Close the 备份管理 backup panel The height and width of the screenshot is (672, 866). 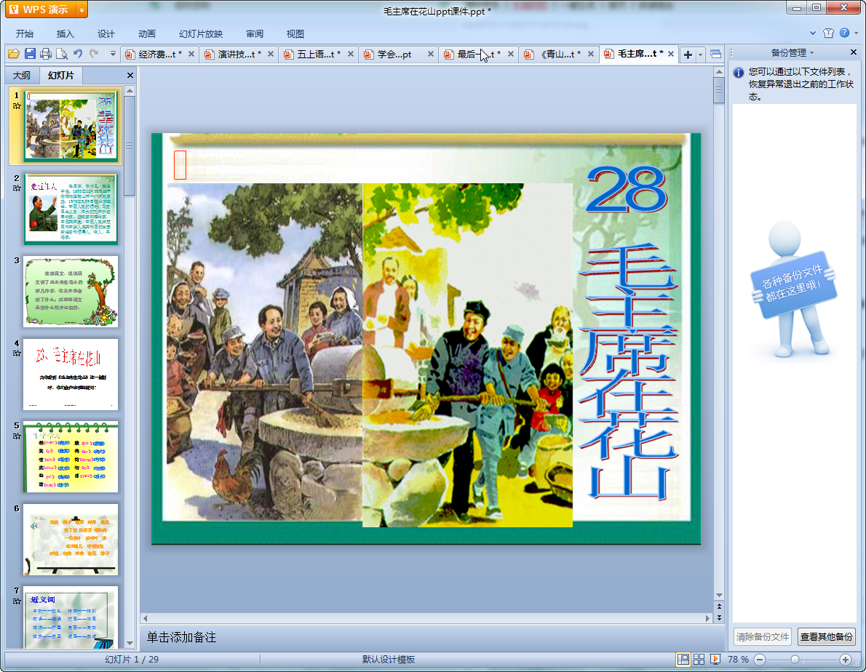coord(854,52)
